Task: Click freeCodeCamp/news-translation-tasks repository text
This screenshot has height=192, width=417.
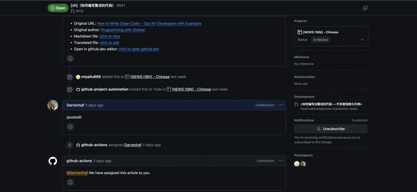Action: (329, 109)
